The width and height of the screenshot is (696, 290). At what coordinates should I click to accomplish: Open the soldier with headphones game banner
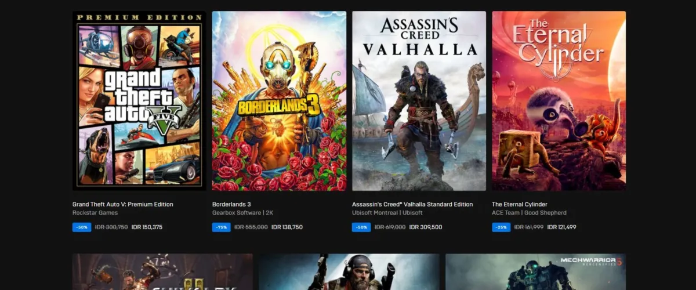click(349, 272)
